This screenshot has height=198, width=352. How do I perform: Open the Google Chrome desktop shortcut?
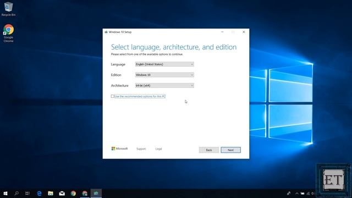8,33
